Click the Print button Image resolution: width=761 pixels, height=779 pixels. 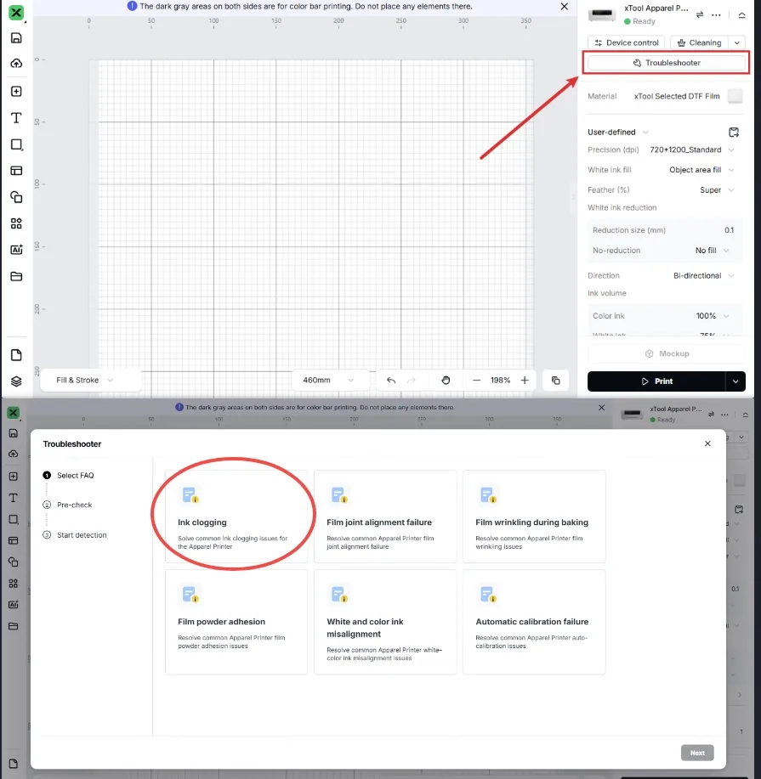[656, 381]
